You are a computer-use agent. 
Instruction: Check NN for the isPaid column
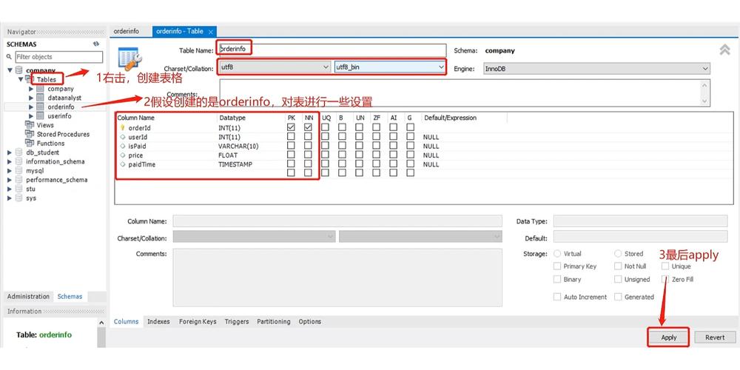(308, 146)
